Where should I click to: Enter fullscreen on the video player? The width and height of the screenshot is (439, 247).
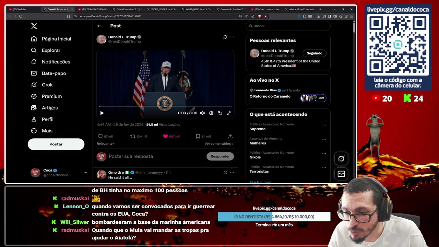tap(229, 113)
